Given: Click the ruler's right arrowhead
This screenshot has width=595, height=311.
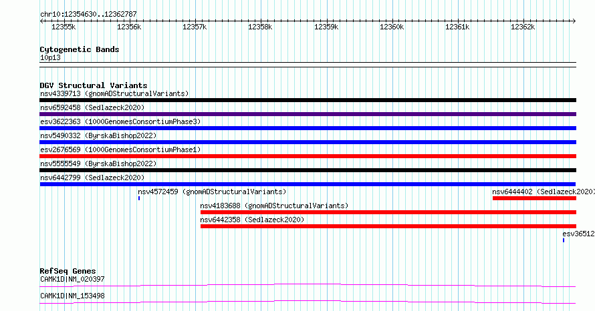Looking at the screenshot, I should 574,21.
